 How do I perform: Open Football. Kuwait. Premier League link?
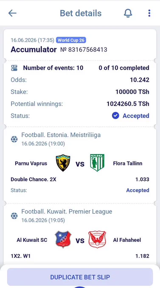tap(67, 211)
